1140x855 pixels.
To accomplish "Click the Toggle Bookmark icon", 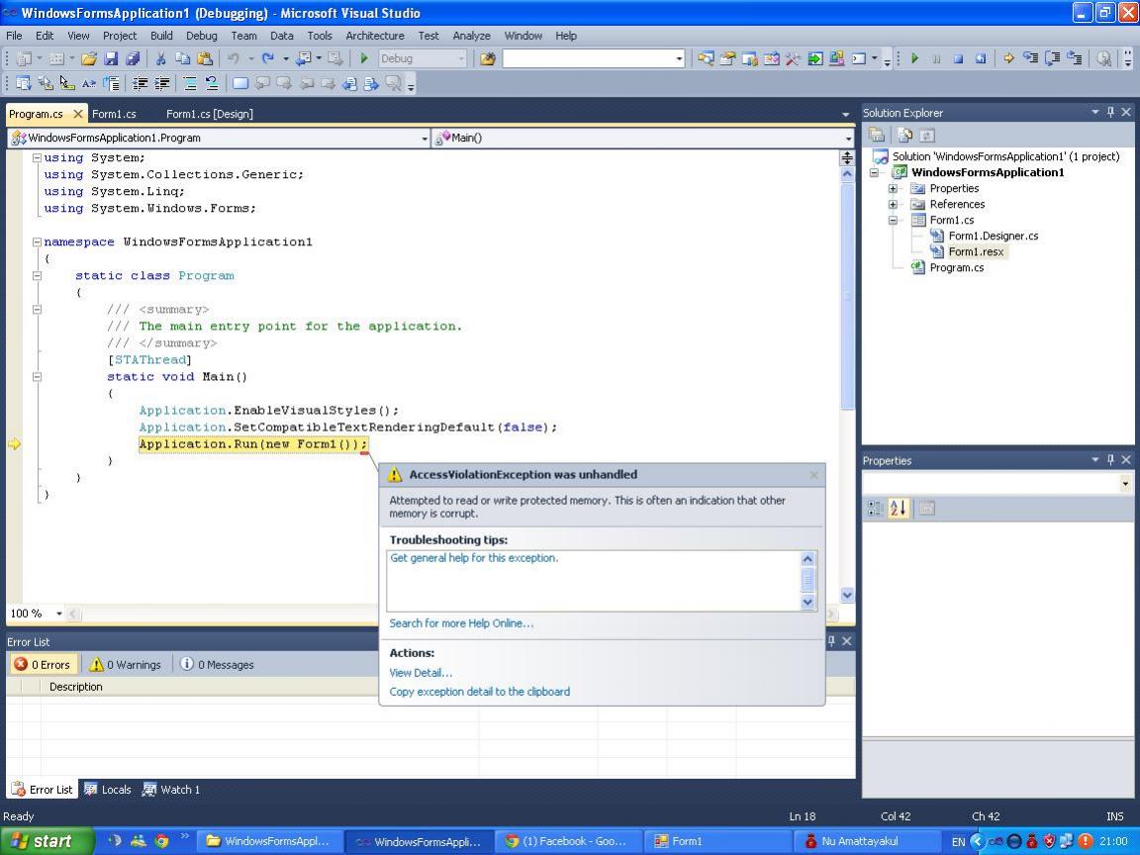I will point(239,83).
